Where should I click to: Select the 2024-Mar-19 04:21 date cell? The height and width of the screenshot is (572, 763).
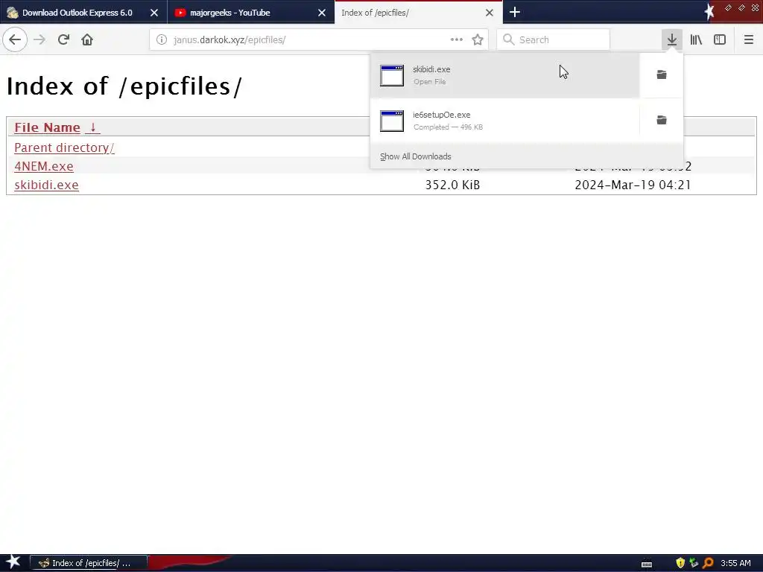tap(633, 185)
